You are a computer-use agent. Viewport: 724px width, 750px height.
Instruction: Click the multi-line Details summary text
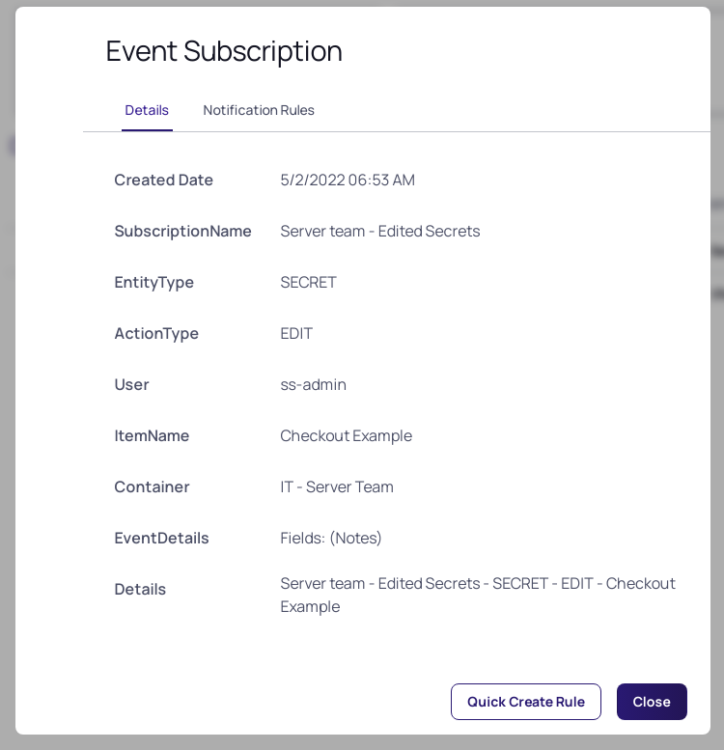point(478,595)
